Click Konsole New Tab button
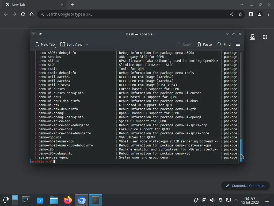Image resolution: width=274 pixels, height=206 pixels. pyautogui.click(x=45, y=44)
